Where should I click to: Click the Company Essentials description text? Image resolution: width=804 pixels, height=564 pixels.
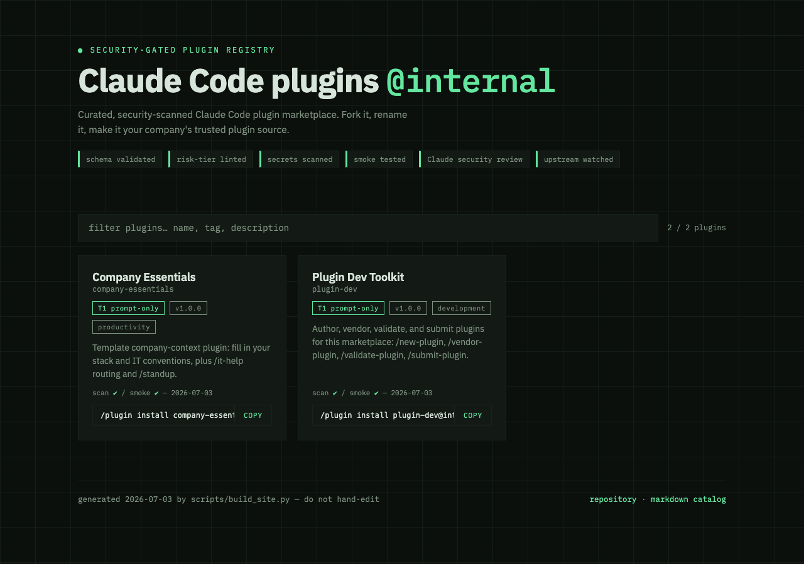182,361
